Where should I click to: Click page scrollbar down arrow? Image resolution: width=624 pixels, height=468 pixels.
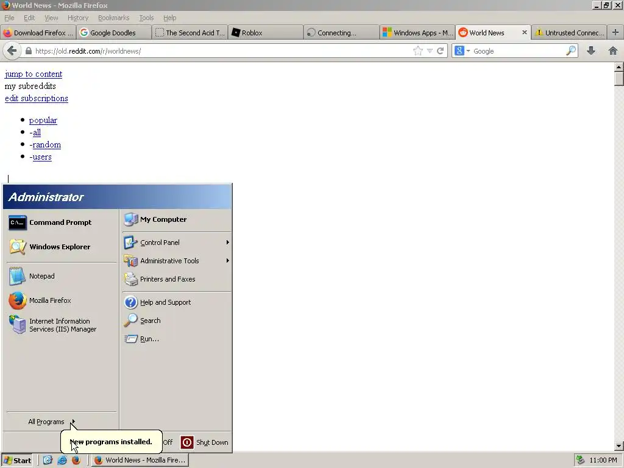tap(619, 446)
